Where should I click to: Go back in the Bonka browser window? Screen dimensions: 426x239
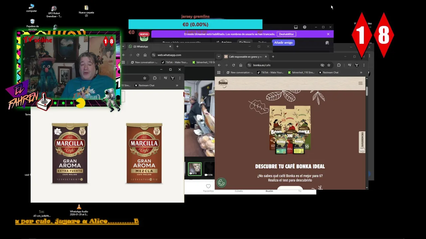[219, 65]
